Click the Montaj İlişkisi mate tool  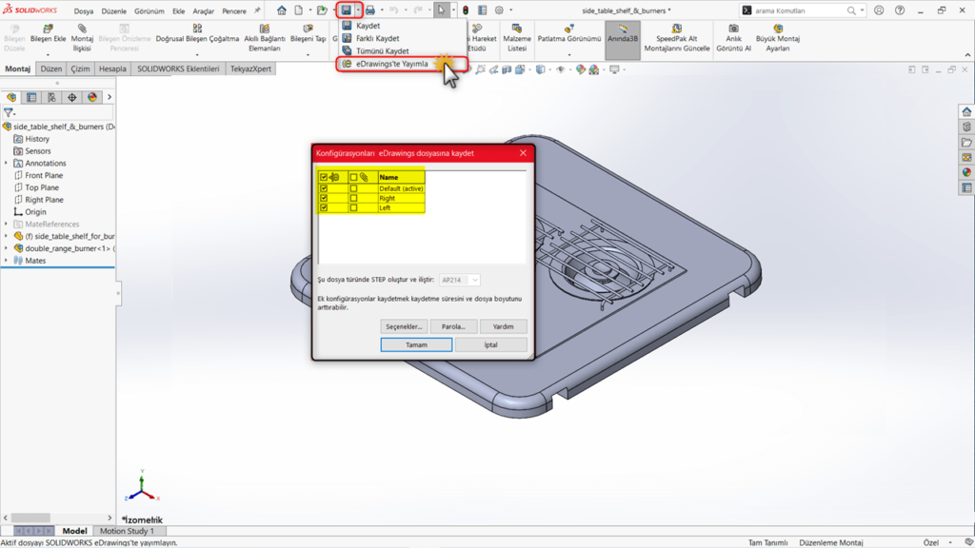pos(82,37)
